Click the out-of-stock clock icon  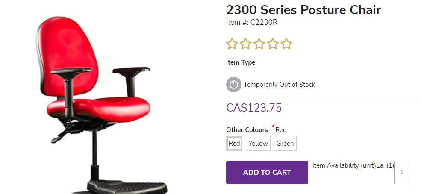(x=234, y=85)
